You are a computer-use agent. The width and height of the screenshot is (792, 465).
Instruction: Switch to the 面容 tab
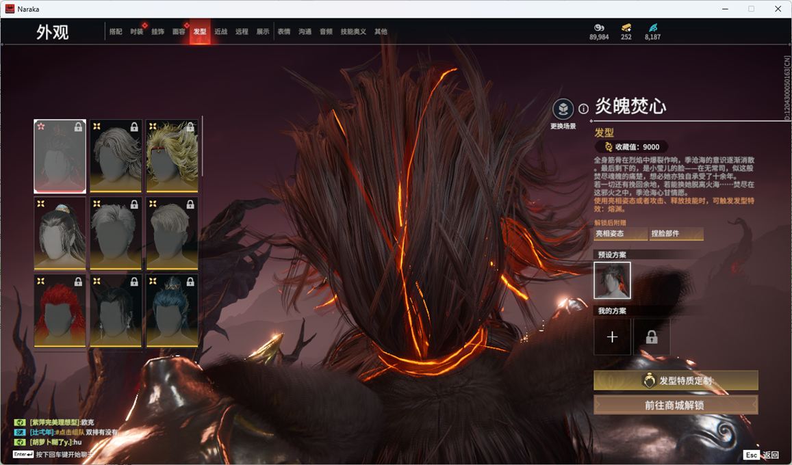coord(179,31)
